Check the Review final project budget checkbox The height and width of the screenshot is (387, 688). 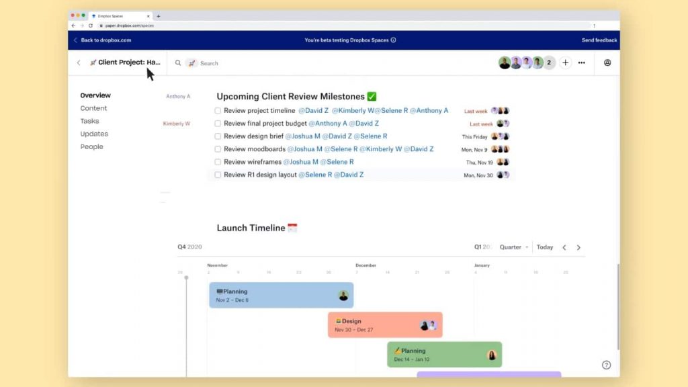pyautogui.click(x=218, y=124)
